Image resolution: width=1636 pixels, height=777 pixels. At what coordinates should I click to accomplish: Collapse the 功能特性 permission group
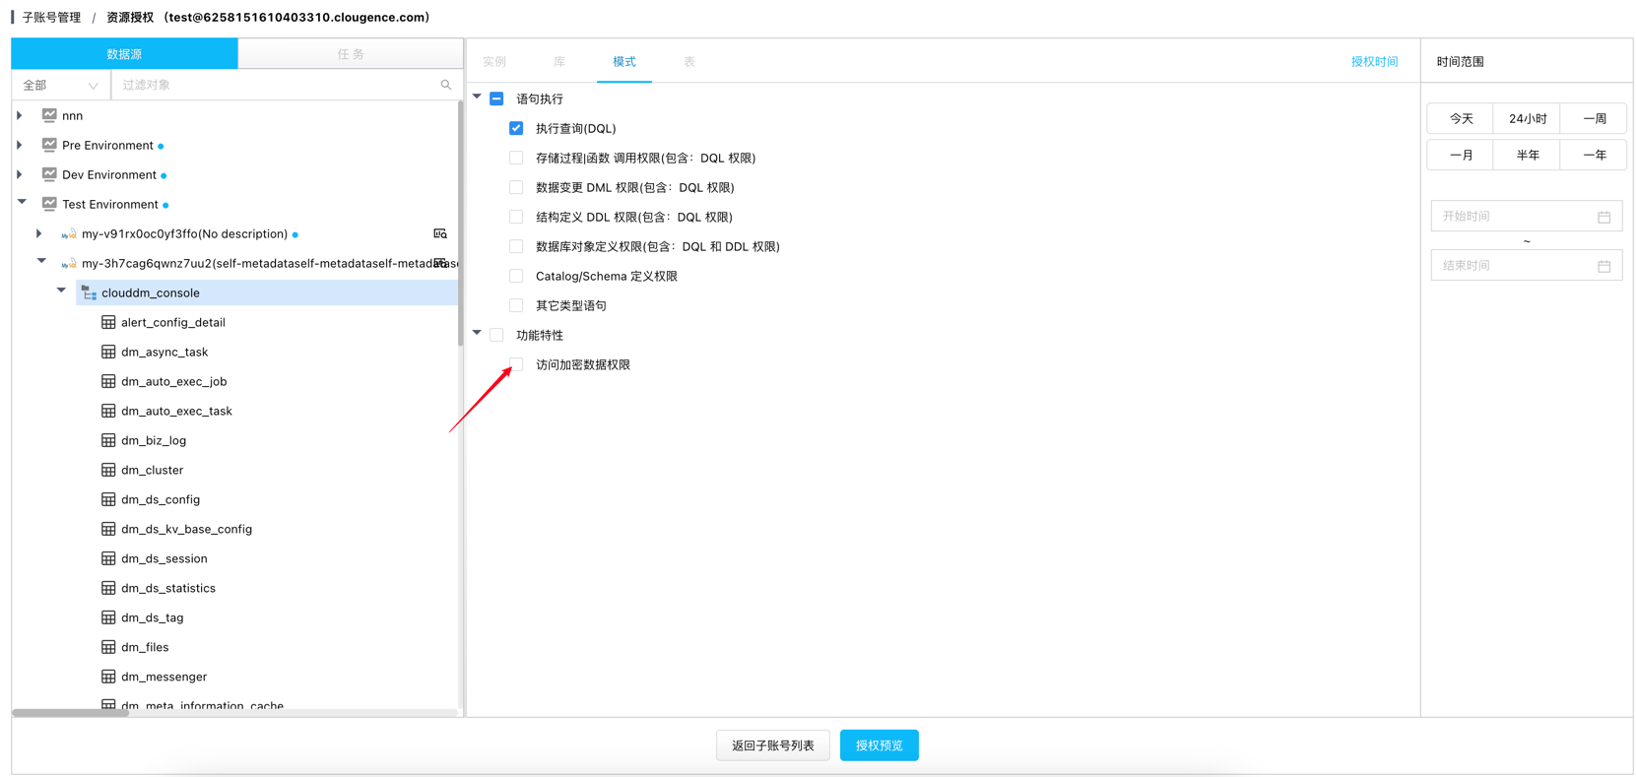coord(477,333)
